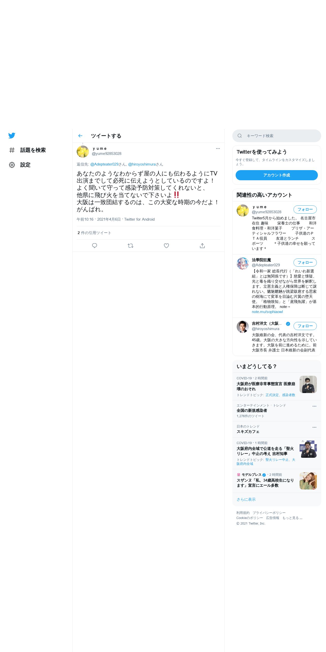
Task: Click the スザンヌ article thumbnail image
Action: tap(308, 481)
